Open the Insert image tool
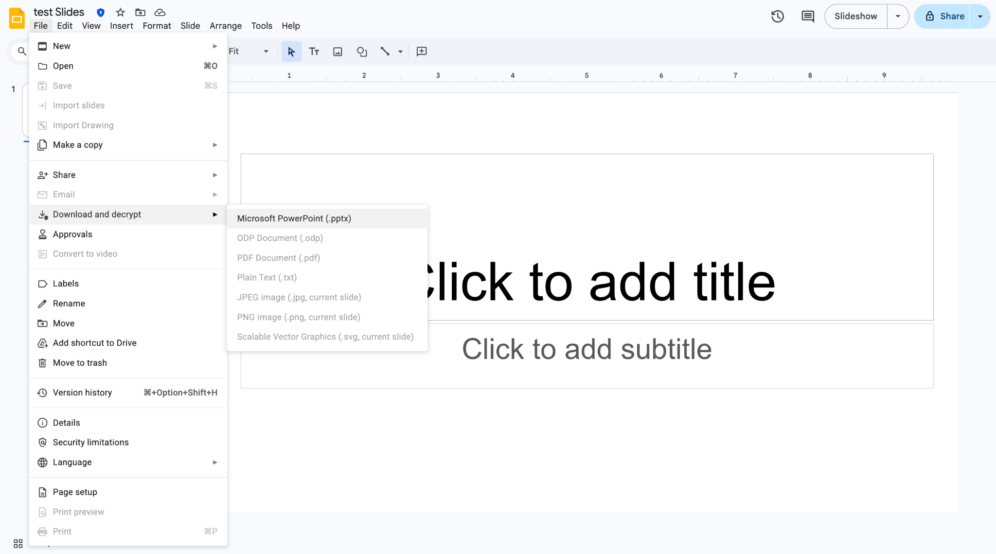The image size is (996, 554). 338,51
